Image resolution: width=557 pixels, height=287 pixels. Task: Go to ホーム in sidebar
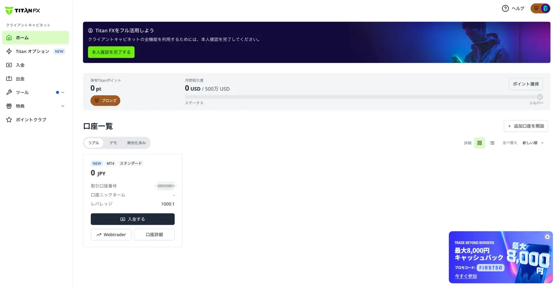click(x=36, y=38)
